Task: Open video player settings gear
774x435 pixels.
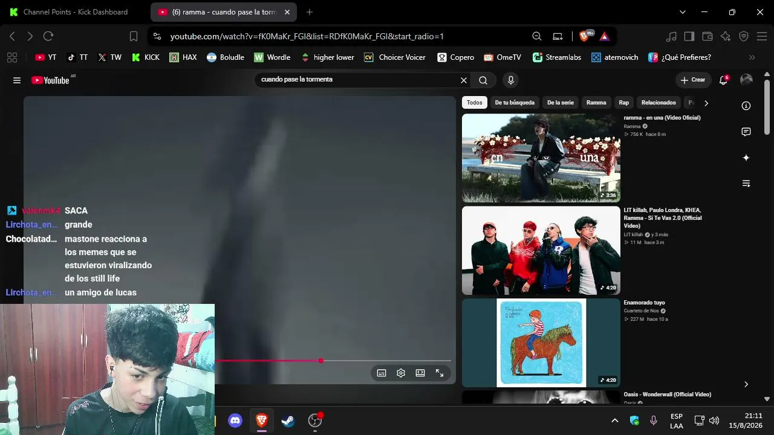Action: 401,373
